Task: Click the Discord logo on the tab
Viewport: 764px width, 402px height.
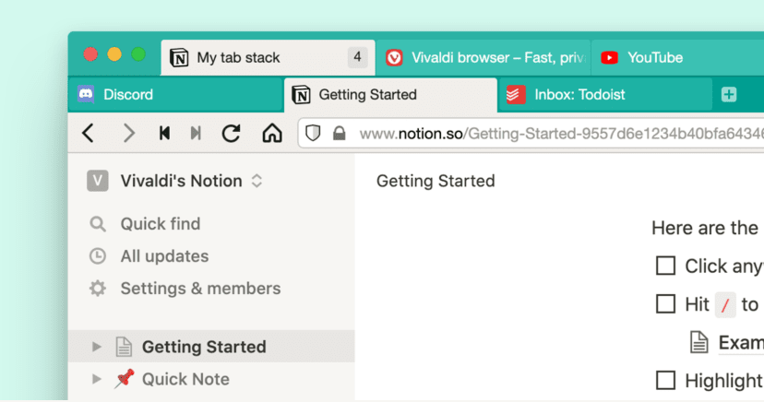Action: [86, 94]
